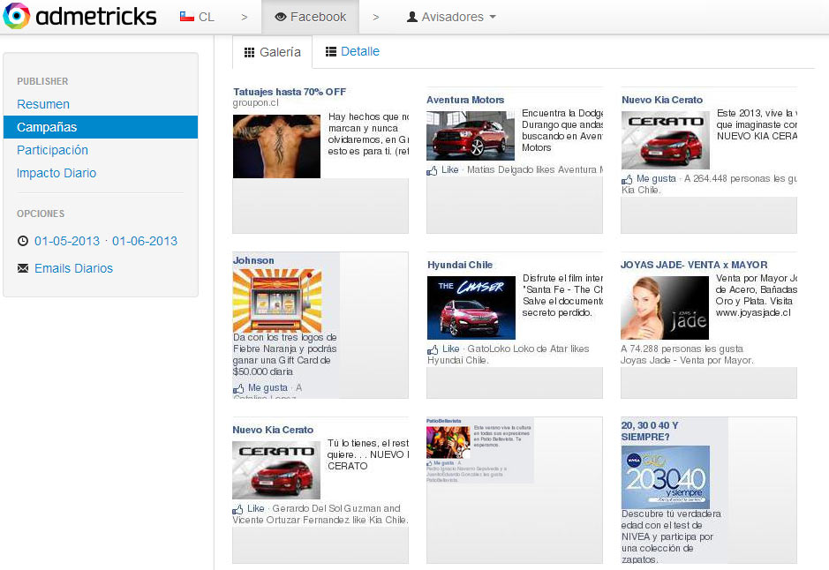Screen dimensions: 829x570
Task: Click the 20, 30 0 40 Y SIEMPRE? title
Action: 650,431
